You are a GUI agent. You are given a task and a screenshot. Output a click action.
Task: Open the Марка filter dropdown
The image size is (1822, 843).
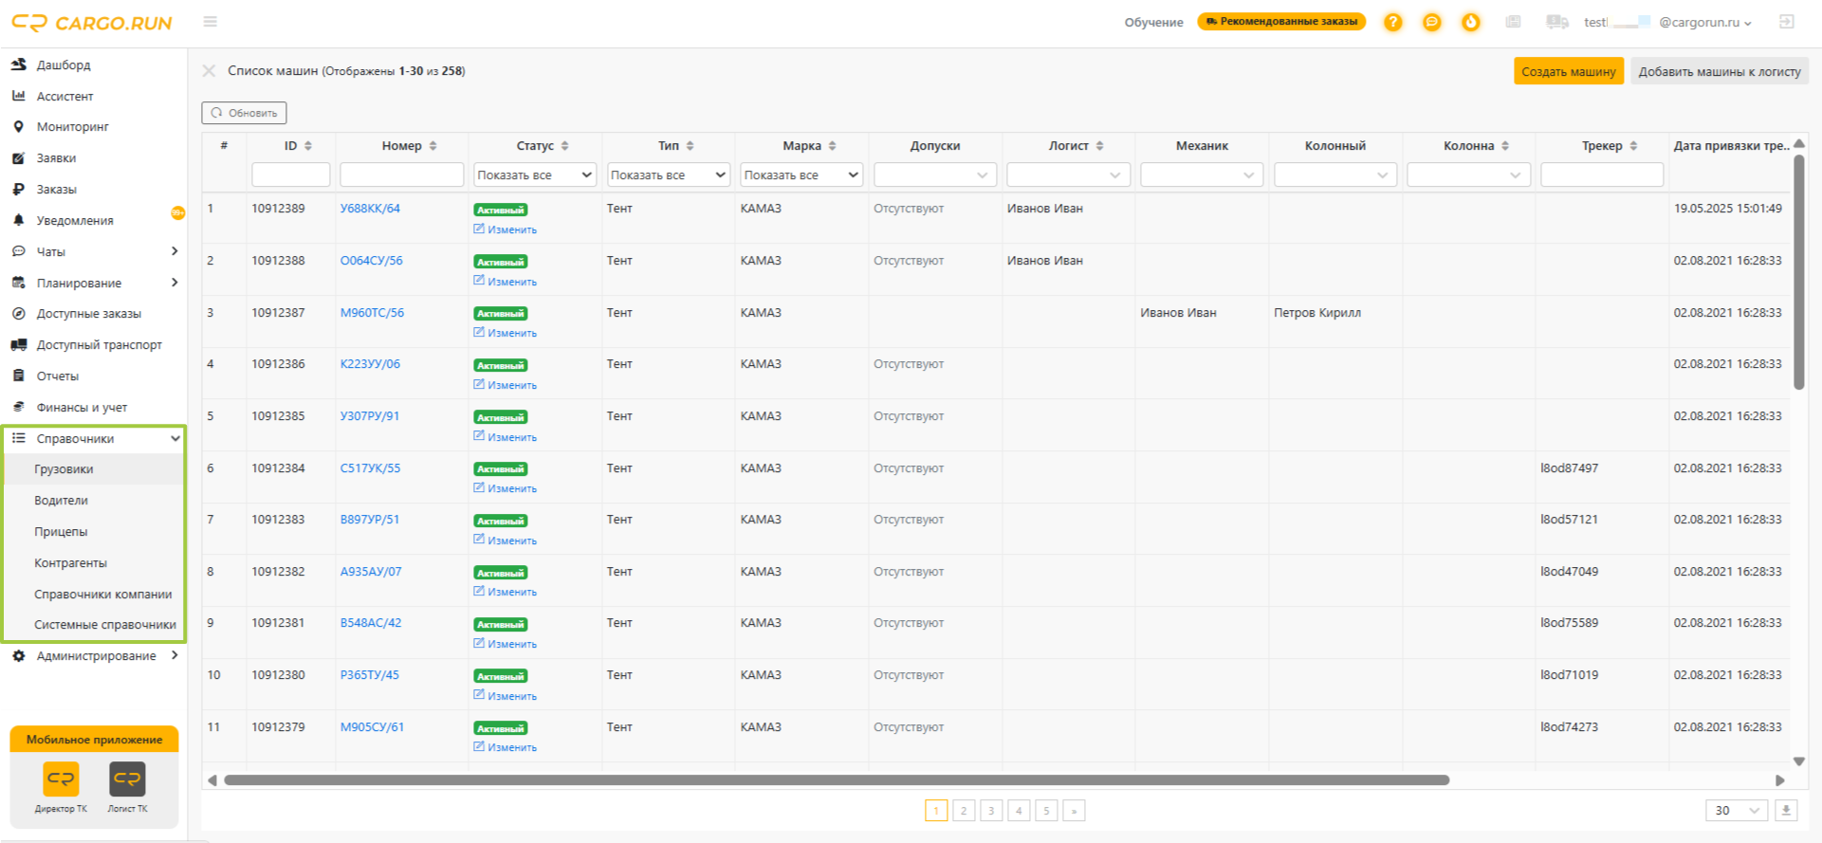click(x=801, y=175)
